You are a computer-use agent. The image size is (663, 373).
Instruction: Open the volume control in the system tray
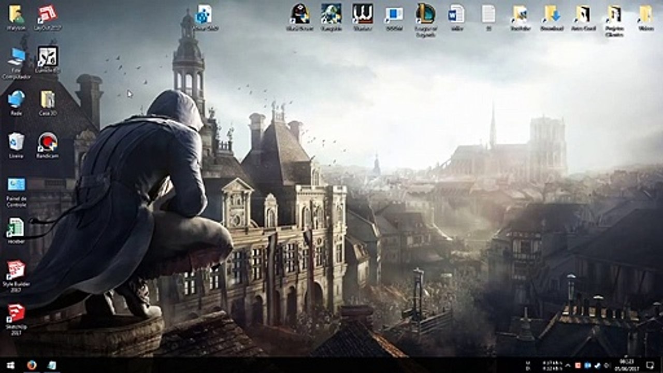click(x=606, y=365)
